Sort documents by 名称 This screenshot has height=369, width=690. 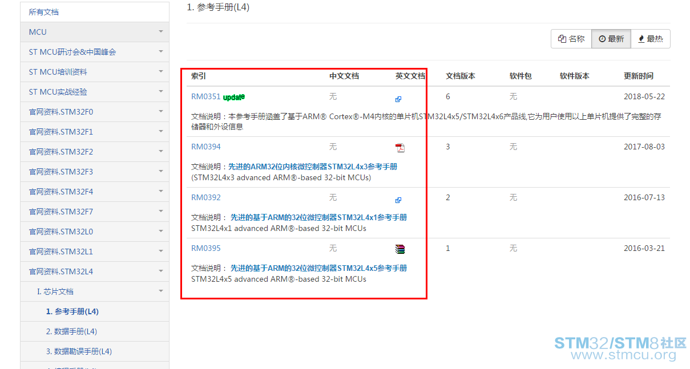pyautogui.click(x=571, y=39)
